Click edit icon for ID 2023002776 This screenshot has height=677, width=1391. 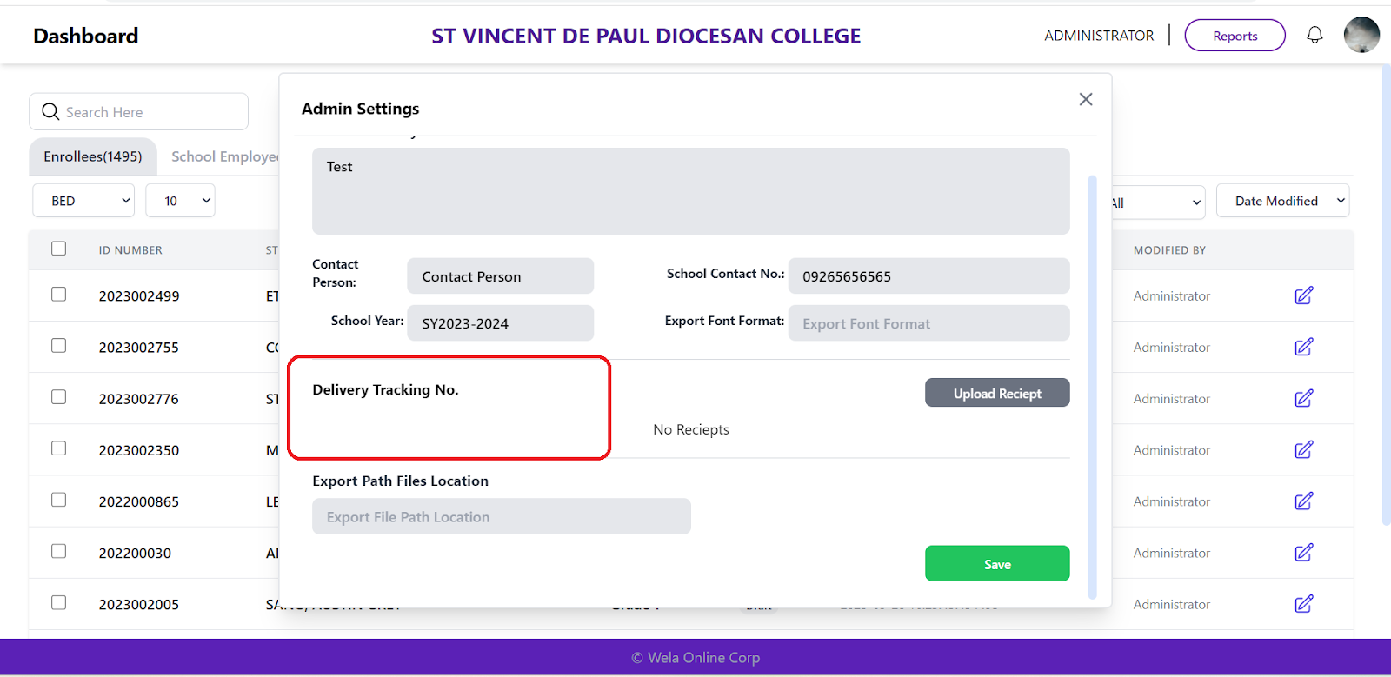tap(1303, 398)
